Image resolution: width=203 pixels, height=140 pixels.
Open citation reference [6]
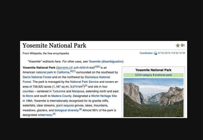[x=72, y=71]
